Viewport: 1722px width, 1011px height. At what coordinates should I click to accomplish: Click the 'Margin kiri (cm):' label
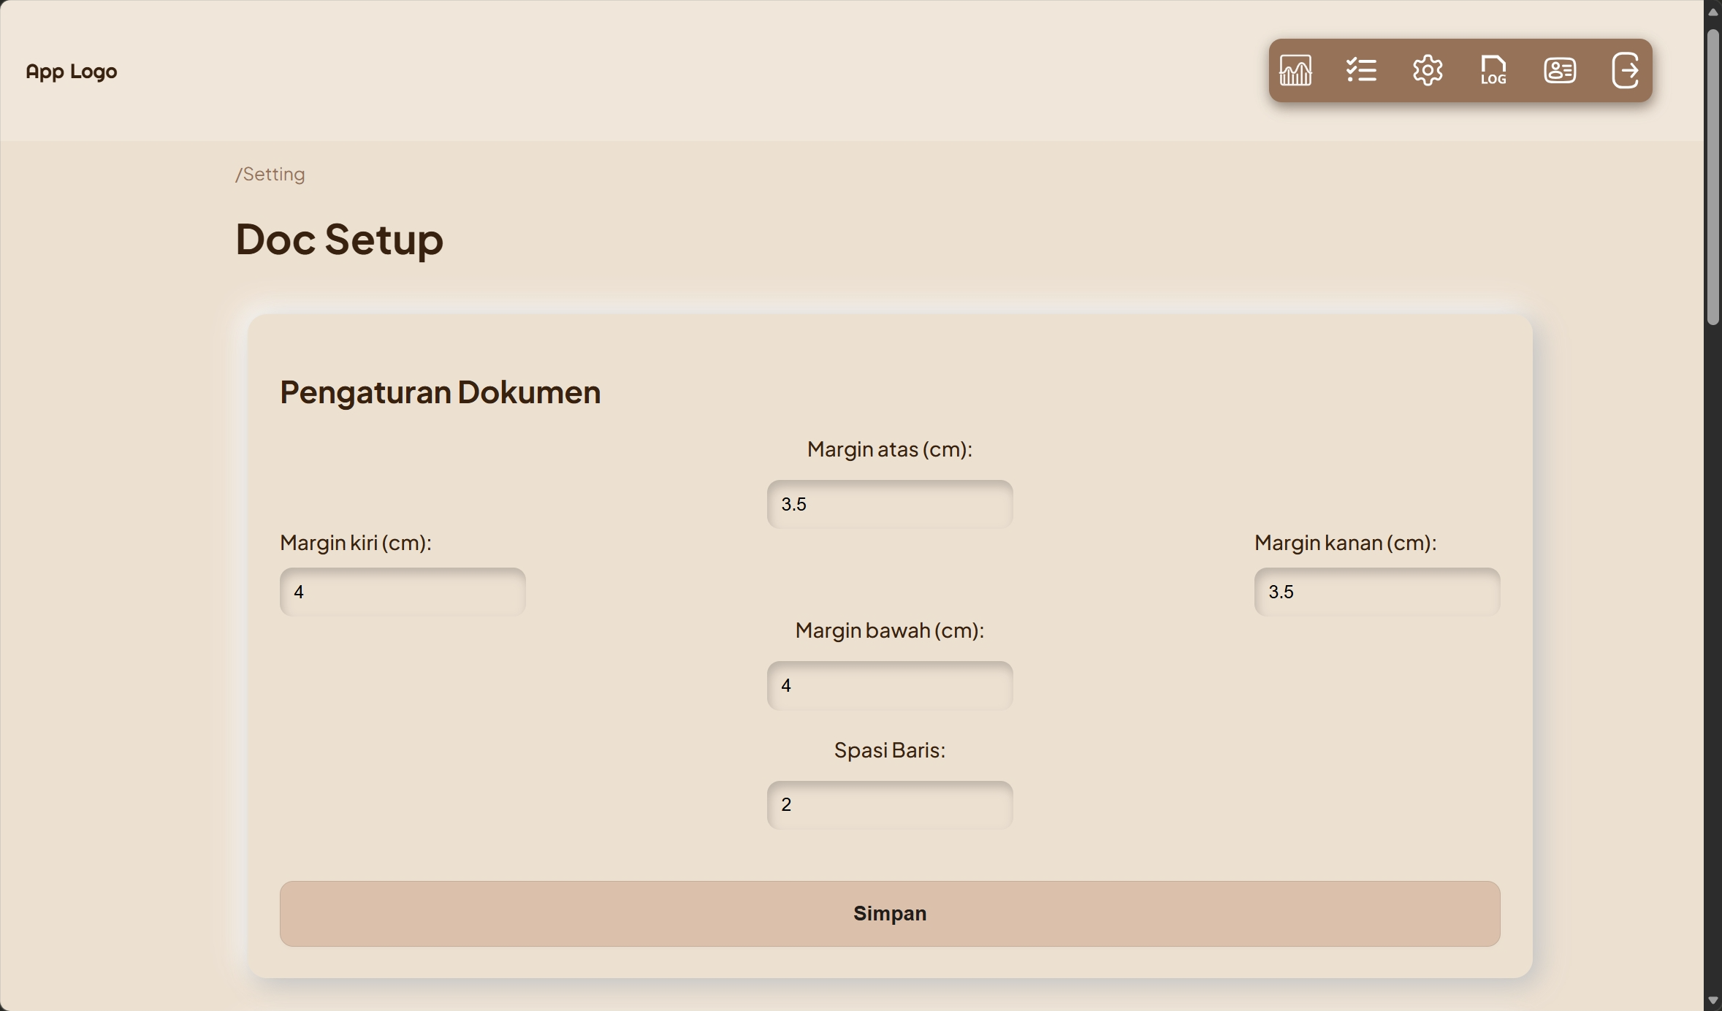tap(356, 543)
